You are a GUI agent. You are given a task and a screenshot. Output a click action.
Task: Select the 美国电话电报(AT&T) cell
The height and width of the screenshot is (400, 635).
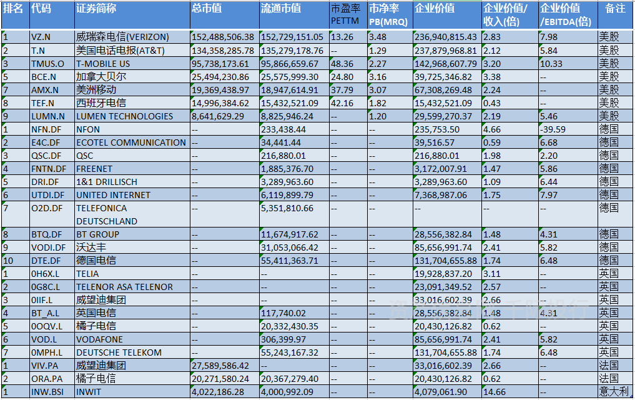(132, 50)
